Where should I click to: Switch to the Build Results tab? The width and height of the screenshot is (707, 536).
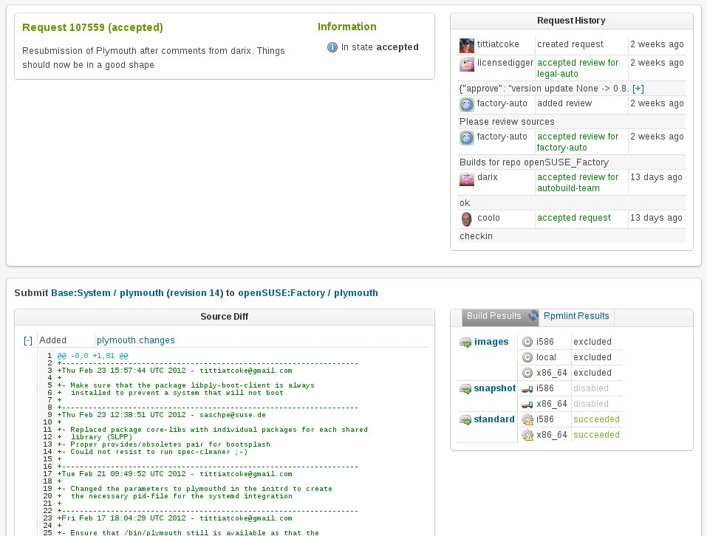[x=493, y=316]
